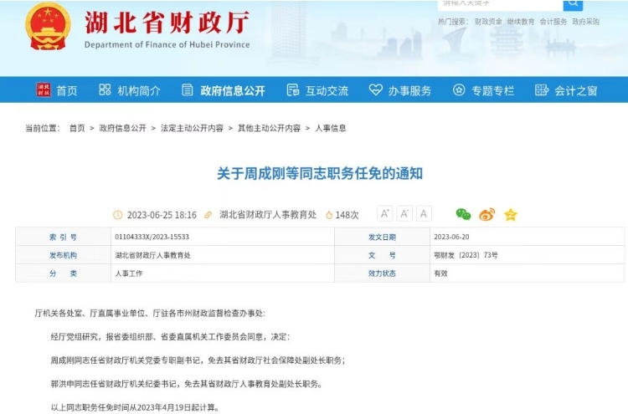Click the 效力状态 label cell
The image size is (628, 414).
click(382, 273)
